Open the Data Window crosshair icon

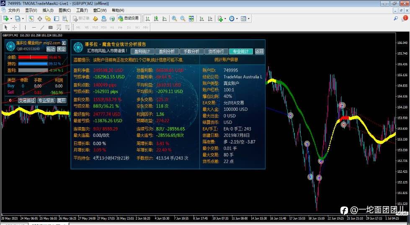[39, 18]
